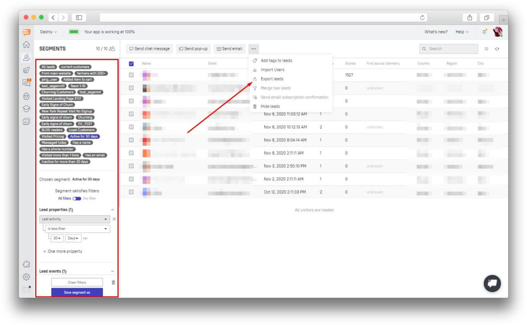
Task: Click the Clear filters button
Action: click(x=78, y=282)
